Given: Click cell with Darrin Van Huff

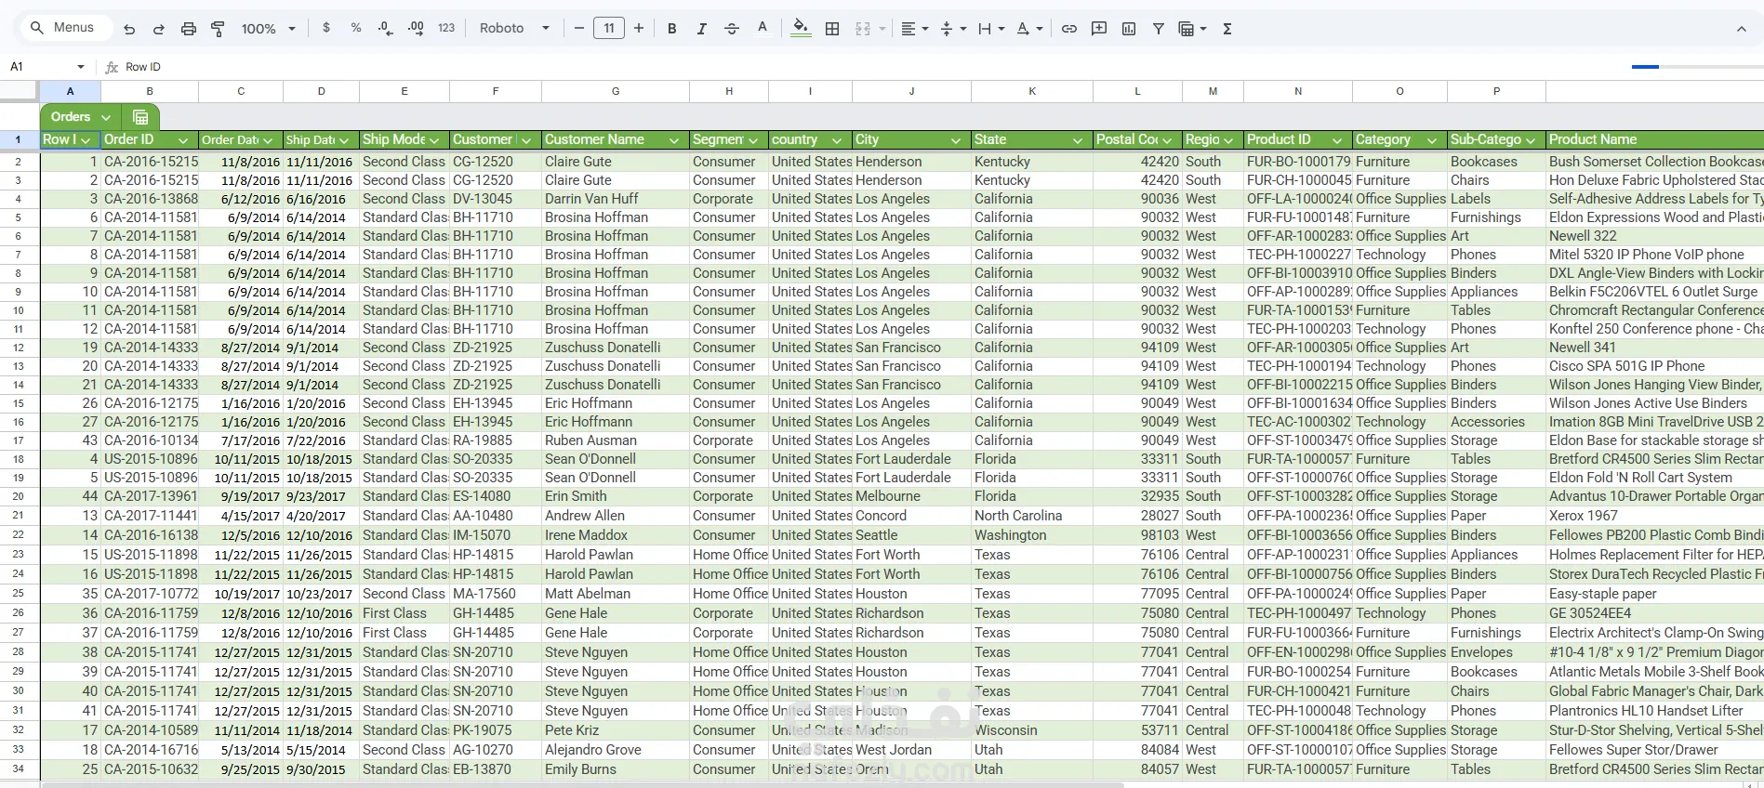Looking at the screenshot, I should (x=616, y=199).
